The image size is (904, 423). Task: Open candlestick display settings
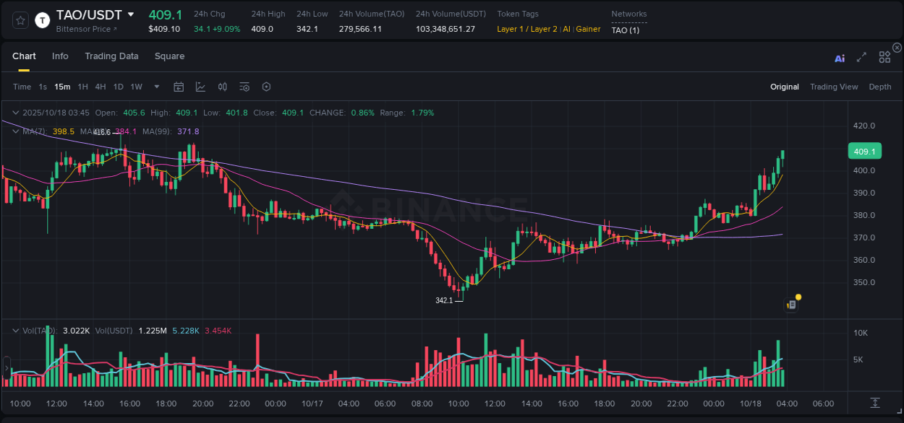click(x=222, y=87)
